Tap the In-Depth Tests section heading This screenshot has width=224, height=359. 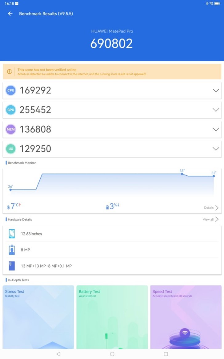pos(18,280)
